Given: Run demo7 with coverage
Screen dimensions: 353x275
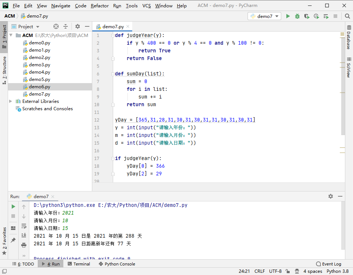Looking at the screenshot, I should click(x=306, y=16).
